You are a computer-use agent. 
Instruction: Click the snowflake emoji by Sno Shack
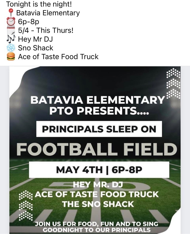click(x=11, y=48)
